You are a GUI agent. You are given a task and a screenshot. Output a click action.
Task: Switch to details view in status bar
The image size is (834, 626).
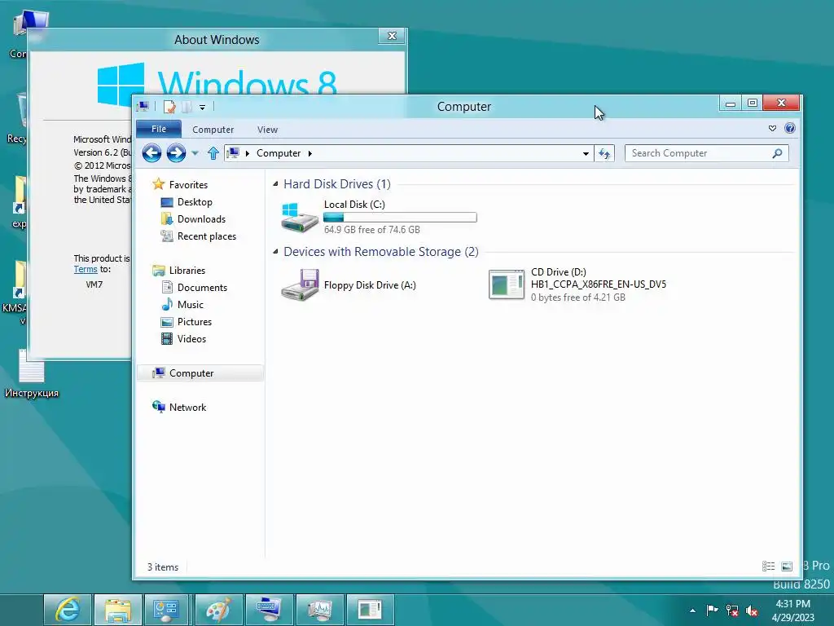[768, 566]
